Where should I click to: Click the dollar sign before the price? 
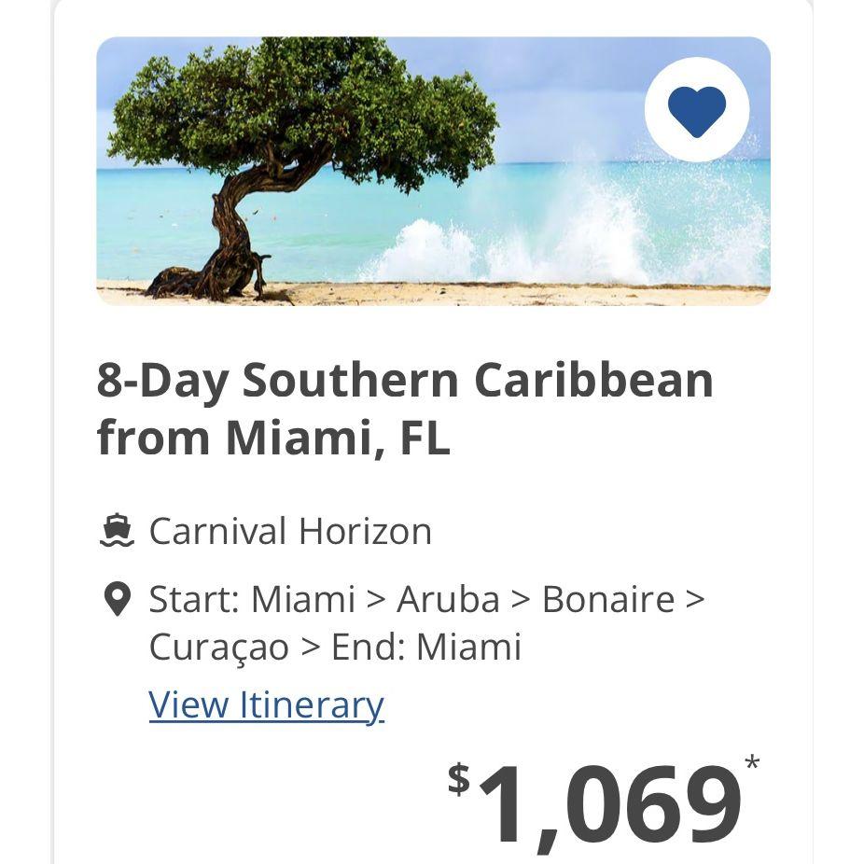pos(458,780)
